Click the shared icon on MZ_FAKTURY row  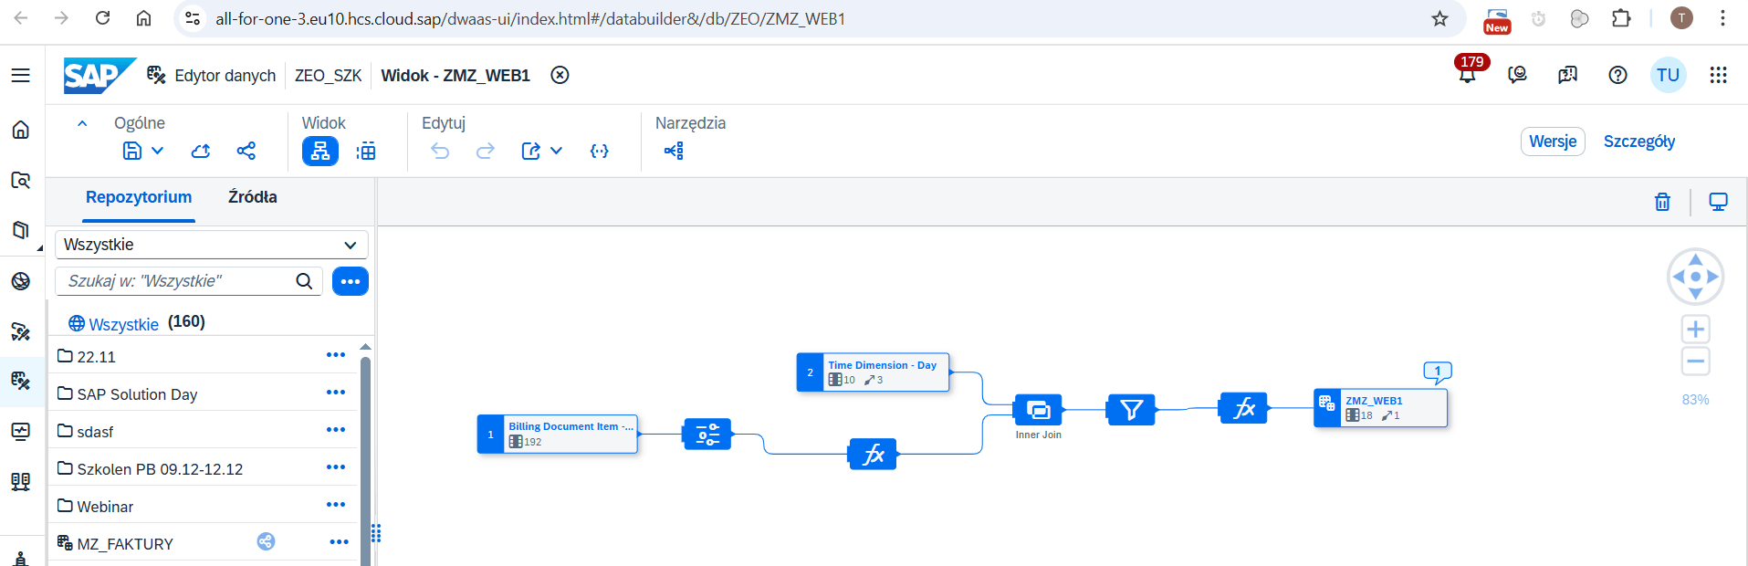[266, 541]
